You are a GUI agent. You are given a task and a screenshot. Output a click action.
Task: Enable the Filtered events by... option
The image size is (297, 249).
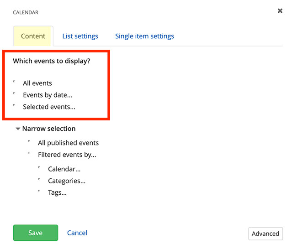click(x=30, y=154)
